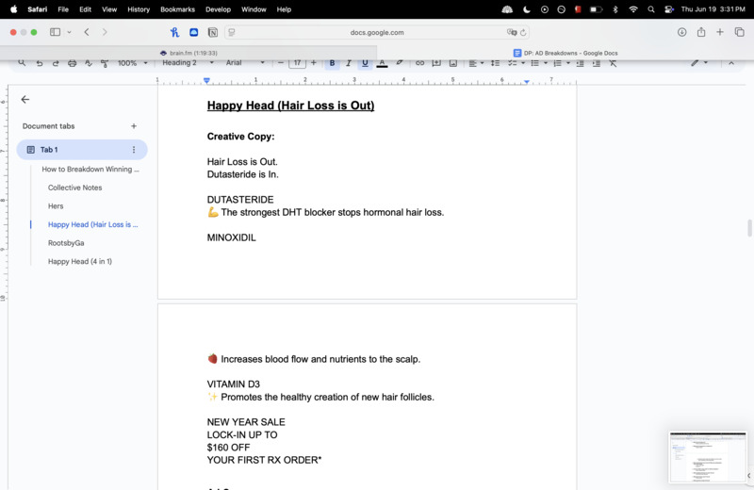This screenshot has width=754, height=490.
Task: Open the bulleted list style arrow
Action: (x=546, y=63)
